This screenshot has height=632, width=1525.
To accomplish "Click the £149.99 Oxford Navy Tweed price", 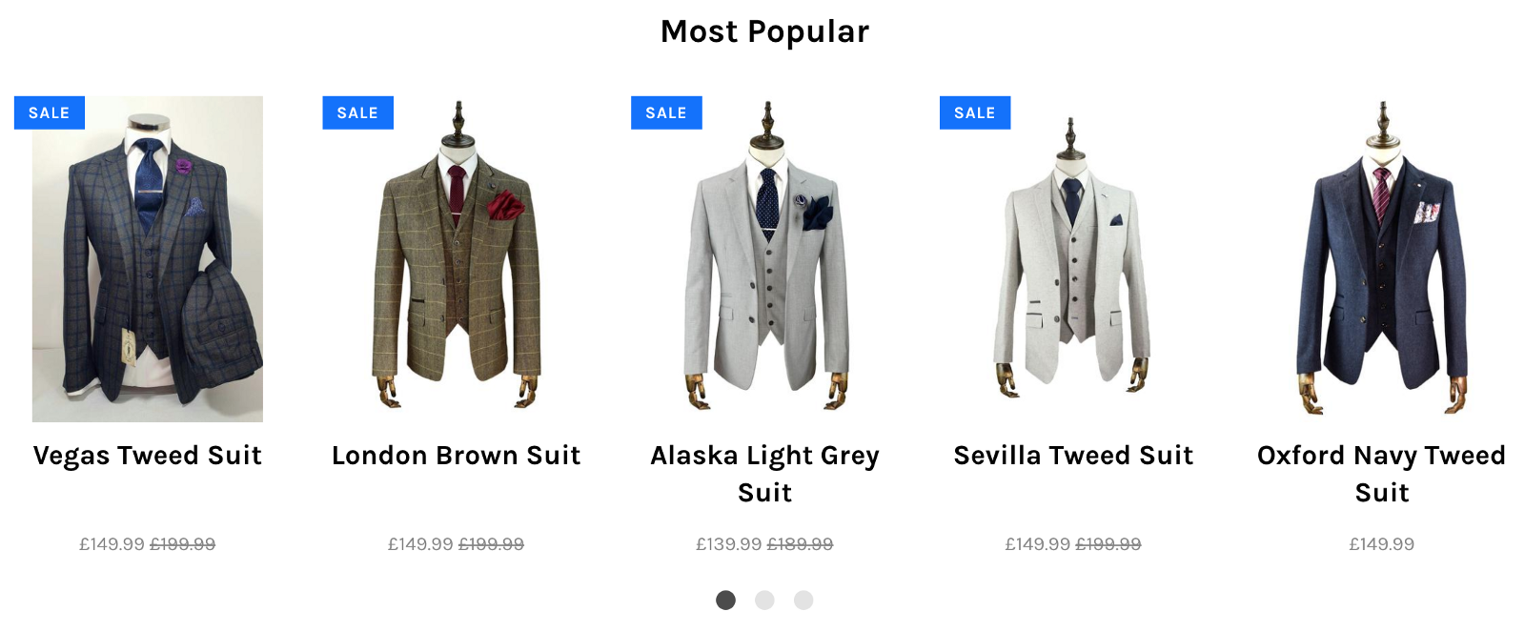I will 1382,544.
